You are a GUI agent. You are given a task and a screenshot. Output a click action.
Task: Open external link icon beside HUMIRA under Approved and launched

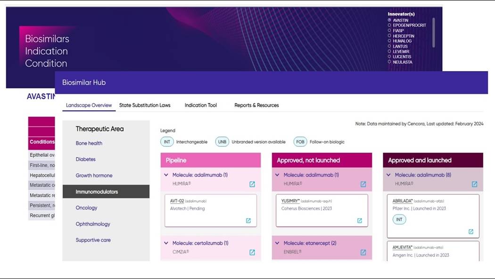click(x=474, y=184)
